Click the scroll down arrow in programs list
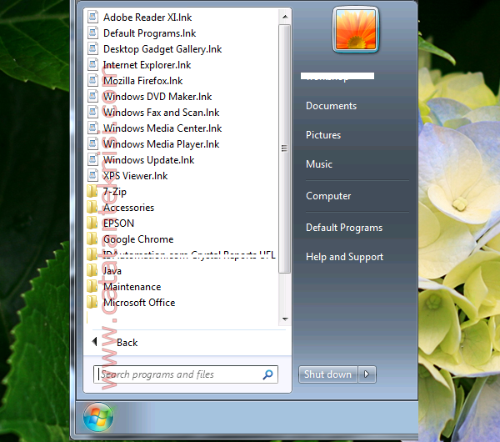The image size is (500, 442). [285, 319]
